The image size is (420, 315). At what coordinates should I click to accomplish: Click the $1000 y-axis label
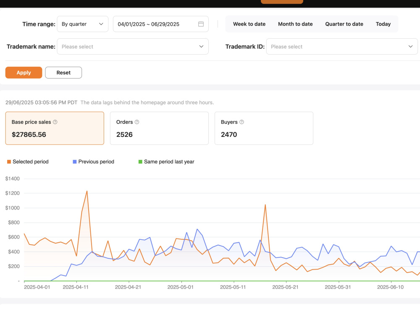pyautogui.click(x=12, y=208)
